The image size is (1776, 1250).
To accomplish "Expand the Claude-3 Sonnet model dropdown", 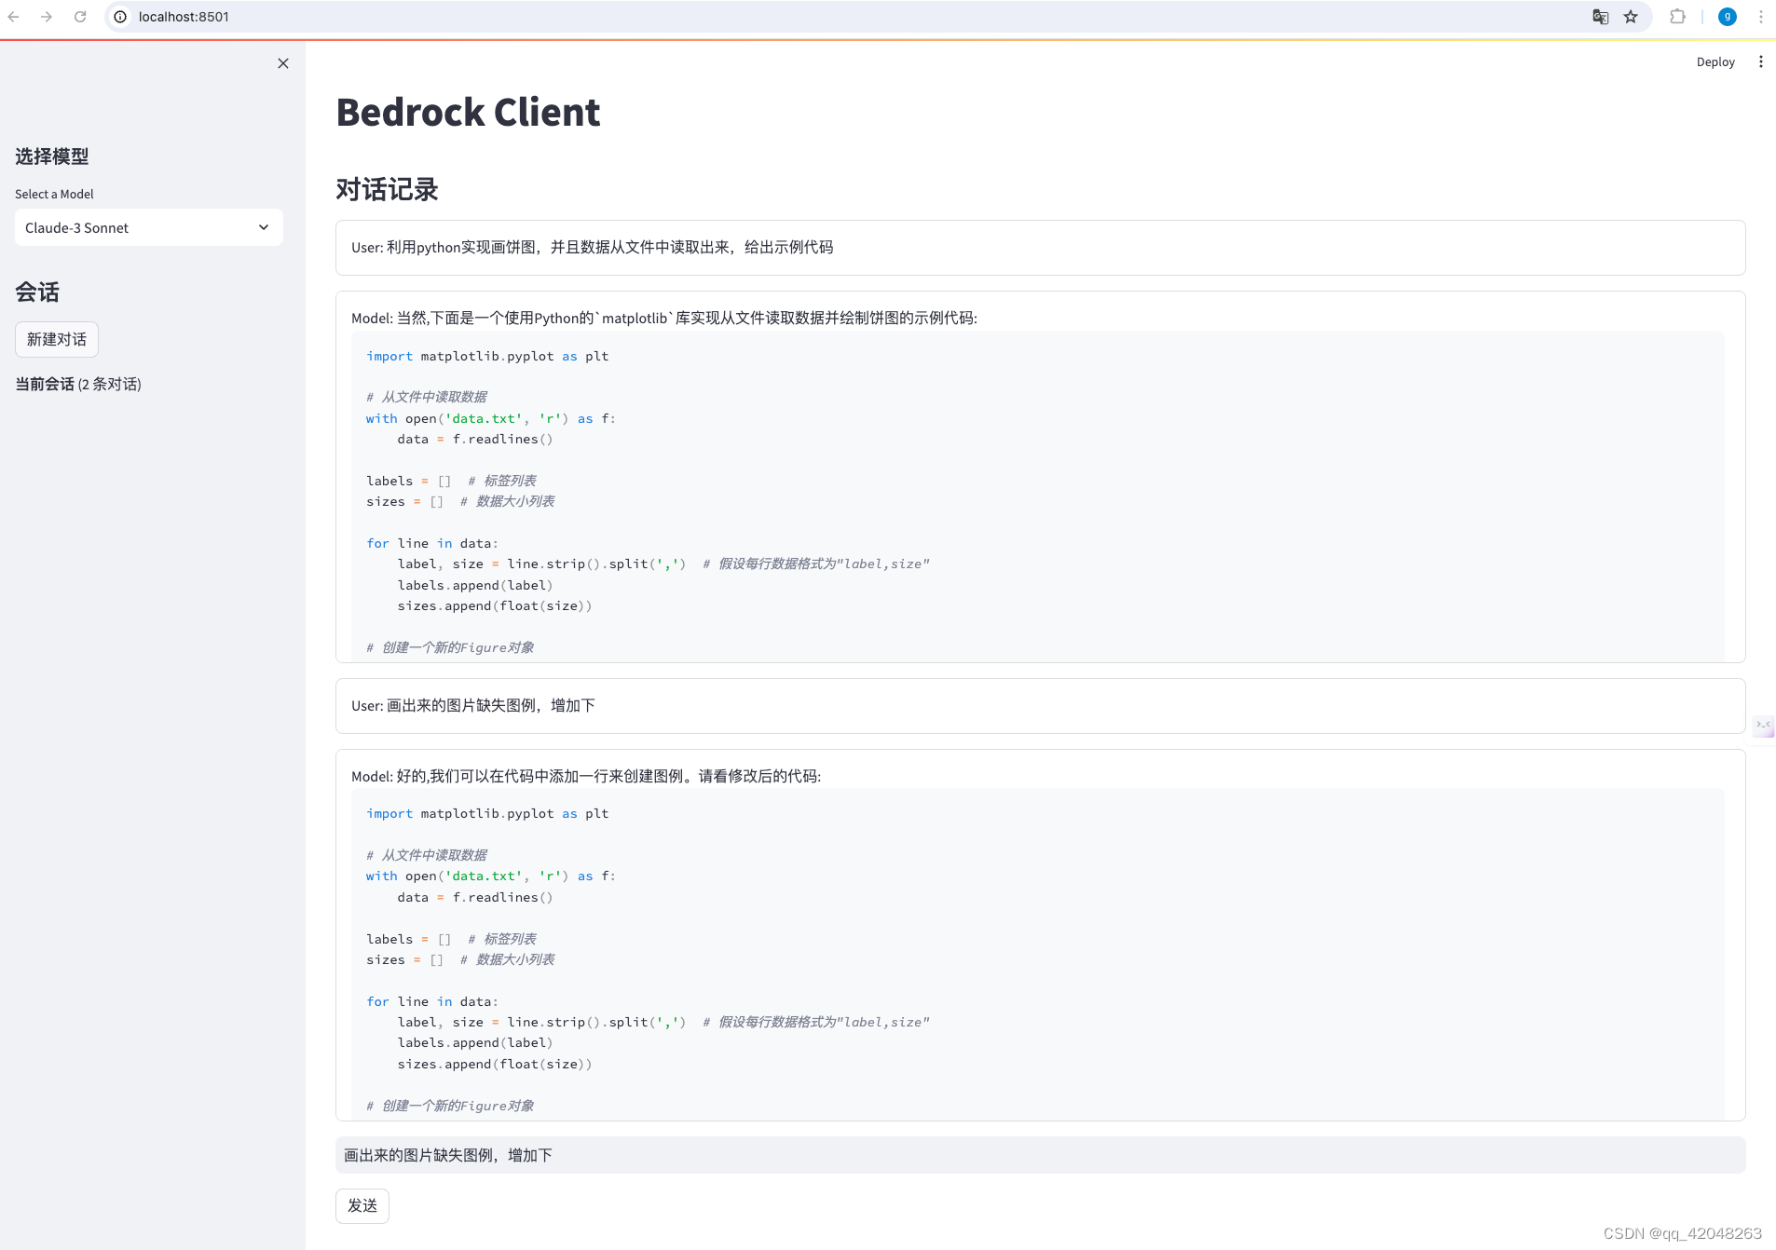I will coord(149,227).
